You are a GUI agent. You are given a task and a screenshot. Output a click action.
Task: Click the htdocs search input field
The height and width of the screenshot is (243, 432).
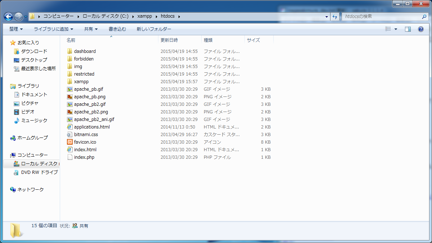click(381, 17)
